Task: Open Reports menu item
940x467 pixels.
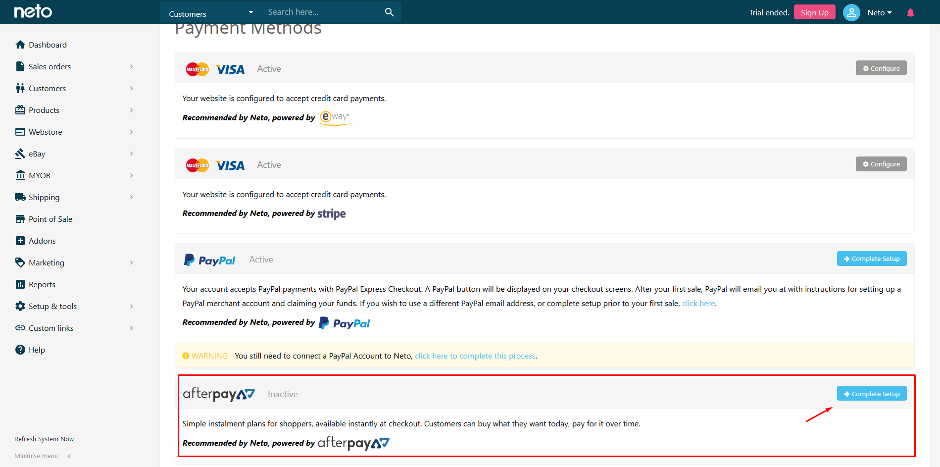Action: tap(42, 284)
